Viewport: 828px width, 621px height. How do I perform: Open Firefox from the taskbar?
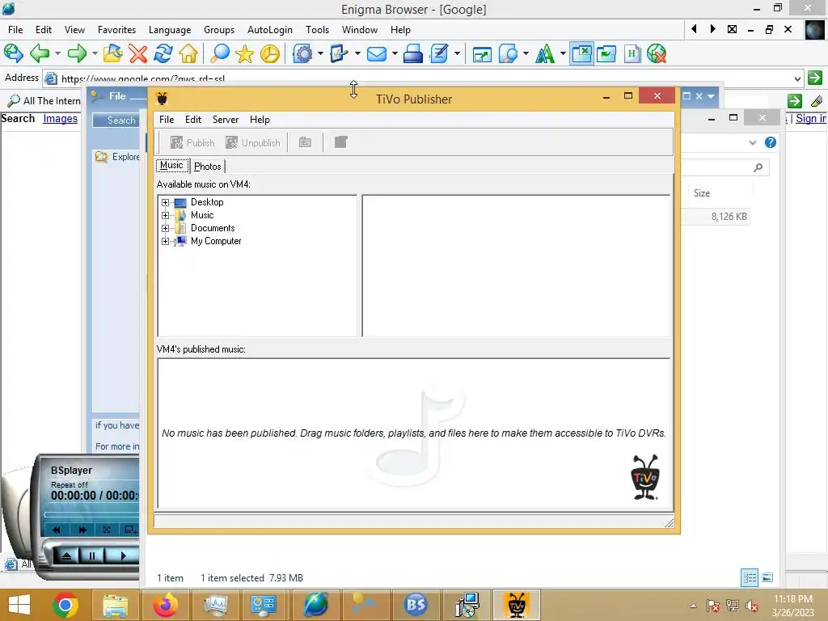pyautogui.click(x=165, y=605)
